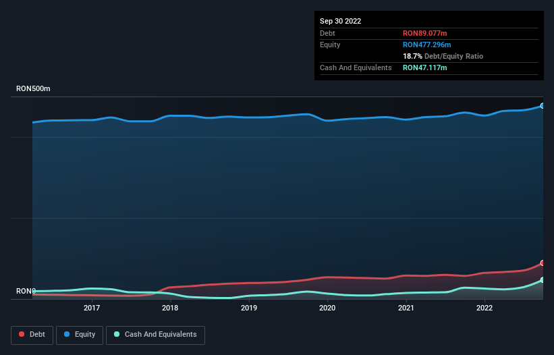Viewport: 554px width, 355px height.
Task: Click the blue Equity data point marker
Action: [543, 105]
